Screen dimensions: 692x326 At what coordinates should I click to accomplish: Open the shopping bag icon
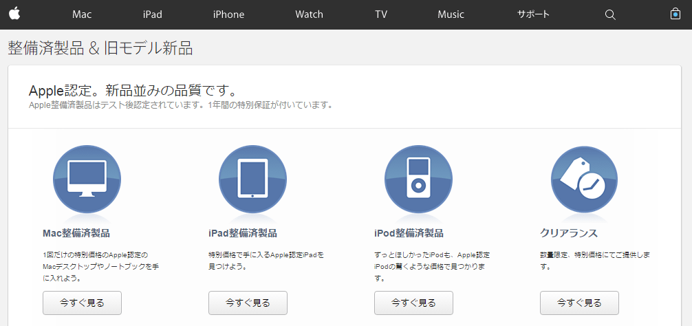[x=675, y=14]
